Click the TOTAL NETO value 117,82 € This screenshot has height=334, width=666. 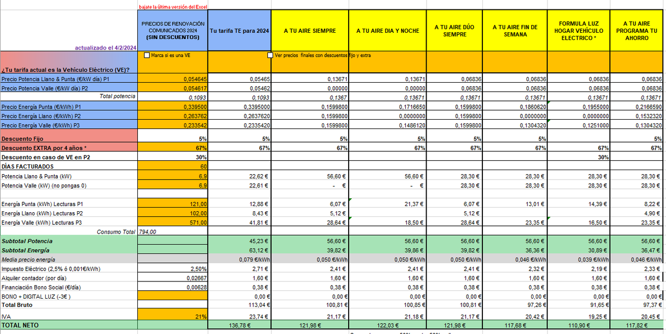(x=636, y=325)
